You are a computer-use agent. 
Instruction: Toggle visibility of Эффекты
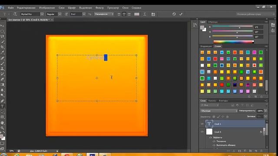[210, 137]
